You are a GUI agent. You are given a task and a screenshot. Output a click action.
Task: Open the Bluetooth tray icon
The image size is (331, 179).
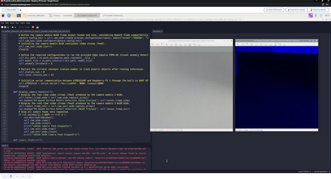point(316,16)
